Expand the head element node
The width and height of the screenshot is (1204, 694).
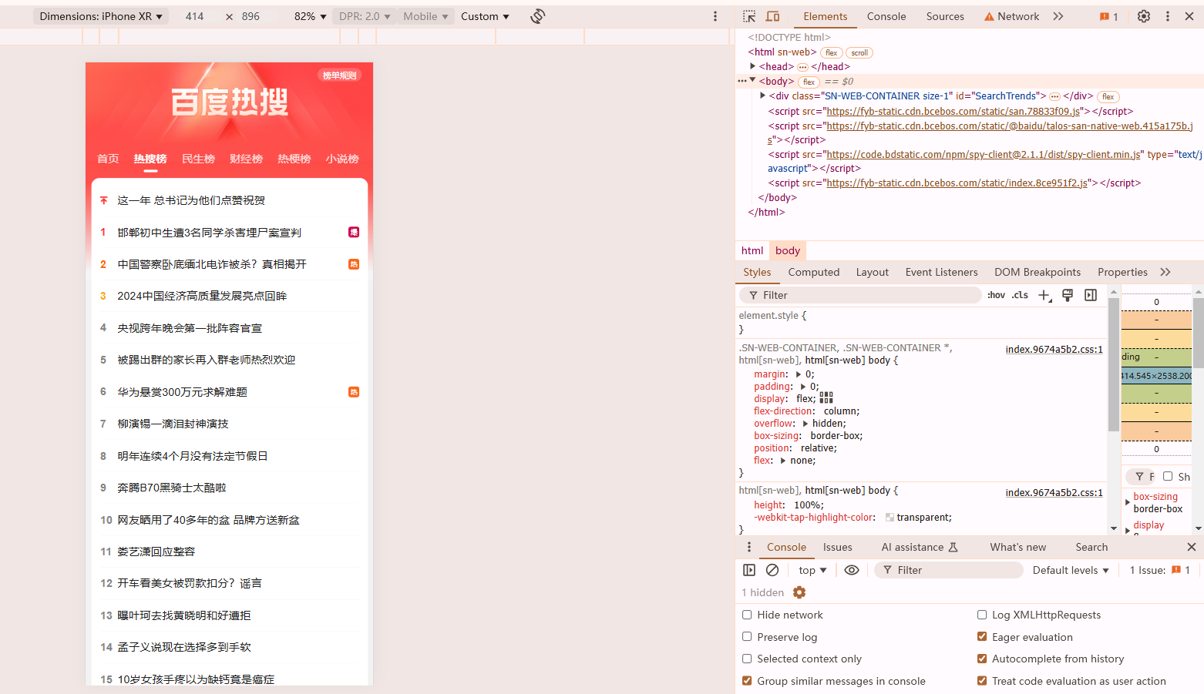753,66
